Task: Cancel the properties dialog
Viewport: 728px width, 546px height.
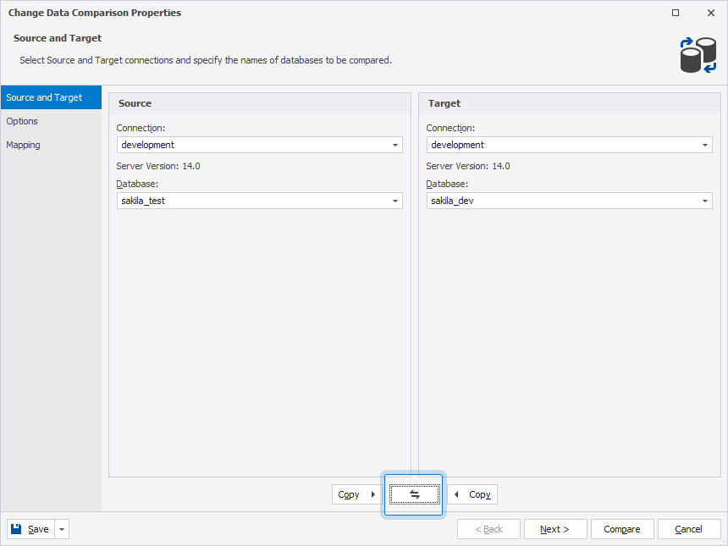Action: coord(689,528)
